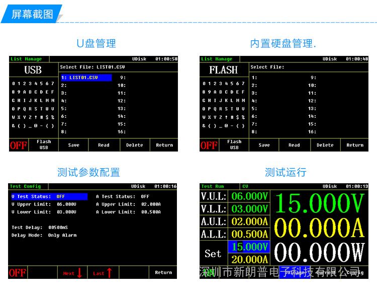Select Test Delay: 00500mS setting
377x295 pixels.
[x=40, y=228]
